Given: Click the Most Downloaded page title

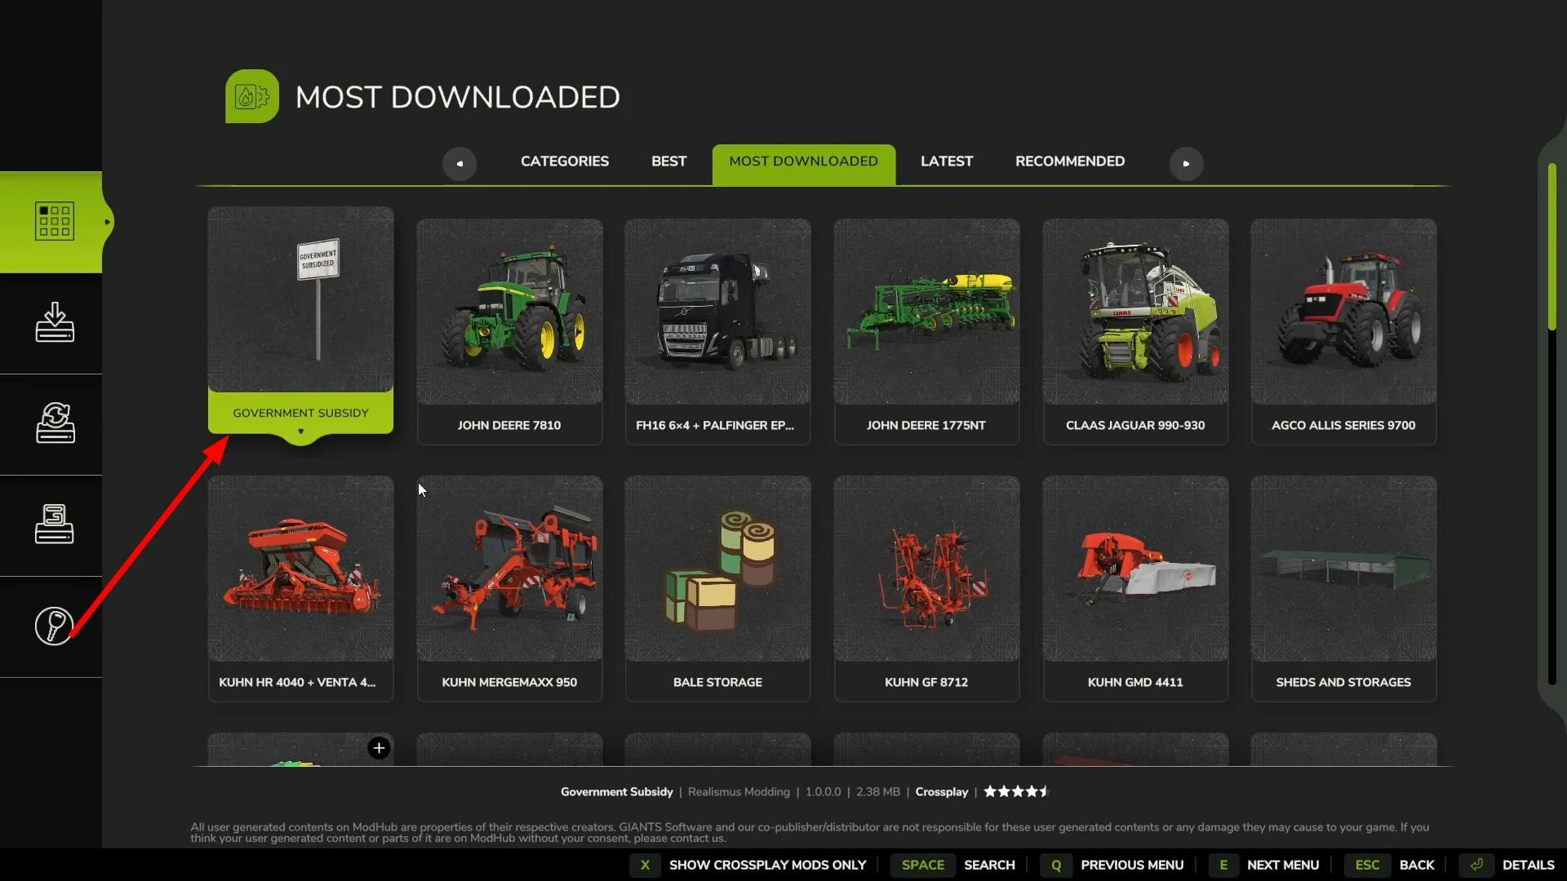Looking at the screenshot, I should [x=457, y=97].
